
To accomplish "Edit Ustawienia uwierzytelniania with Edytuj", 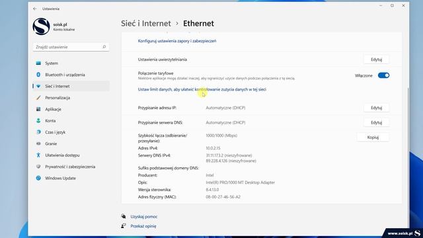I will pyautogui.click(x=376, y=59).
